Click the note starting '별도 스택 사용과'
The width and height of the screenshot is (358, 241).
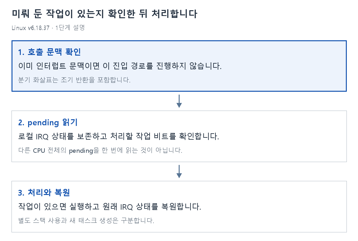tap(86, 221)
